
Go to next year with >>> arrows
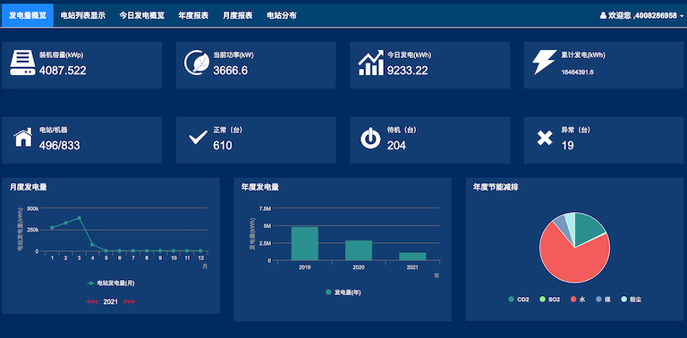[x=129, y=301]
